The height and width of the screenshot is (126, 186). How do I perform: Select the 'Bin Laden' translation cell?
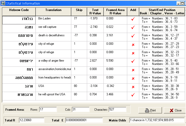click(53, 20)
